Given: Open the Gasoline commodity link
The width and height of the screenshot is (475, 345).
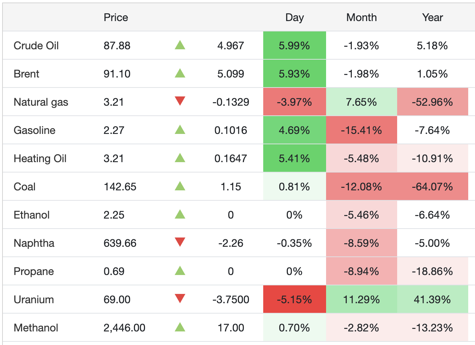Looking at the screenshot, I should [34, 130].
